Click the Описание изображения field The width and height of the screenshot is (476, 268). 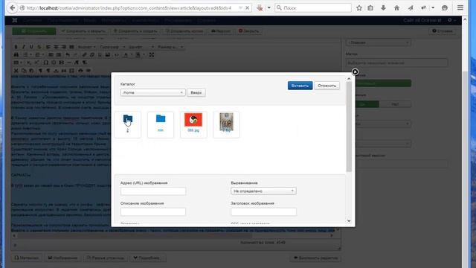[x=153, y=211]
